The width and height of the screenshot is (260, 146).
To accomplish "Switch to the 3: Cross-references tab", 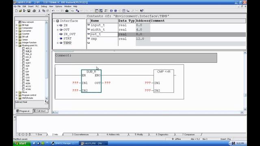I will click(x=80, y=135).
